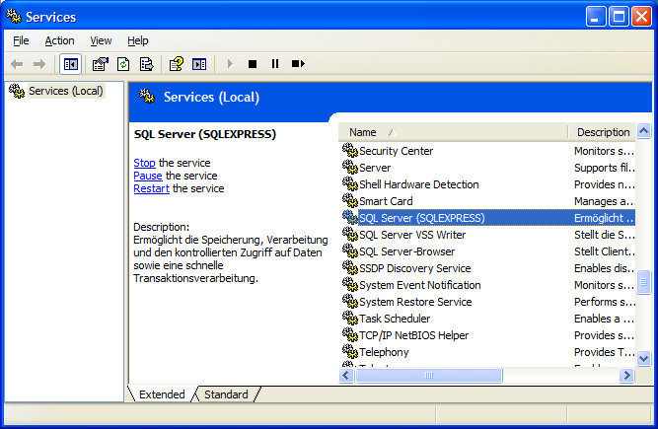
Task: Select the TCP/IP NetBIOS Helper name
Action: pos(413,335)
